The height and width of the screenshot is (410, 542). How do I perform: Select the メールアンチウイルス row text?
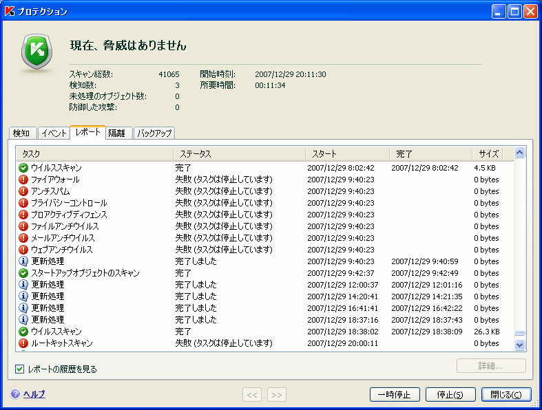(x=63, y=238)
